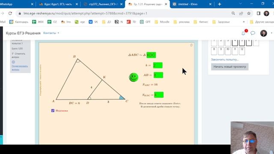Open the browser side panel icon
The image size is (274, 154).
(x=259, y=13)
